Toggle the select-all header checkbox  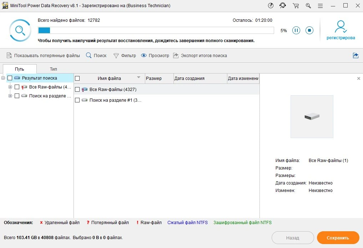pos(77,79)
